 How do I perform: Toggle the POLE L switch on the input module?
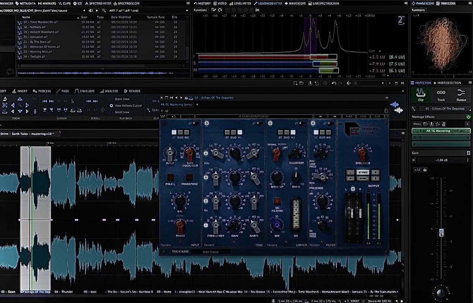(x=170, y=177)
